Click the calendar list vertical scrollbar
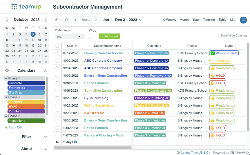This screenshot has height=155, width=250. coord(47,96)
